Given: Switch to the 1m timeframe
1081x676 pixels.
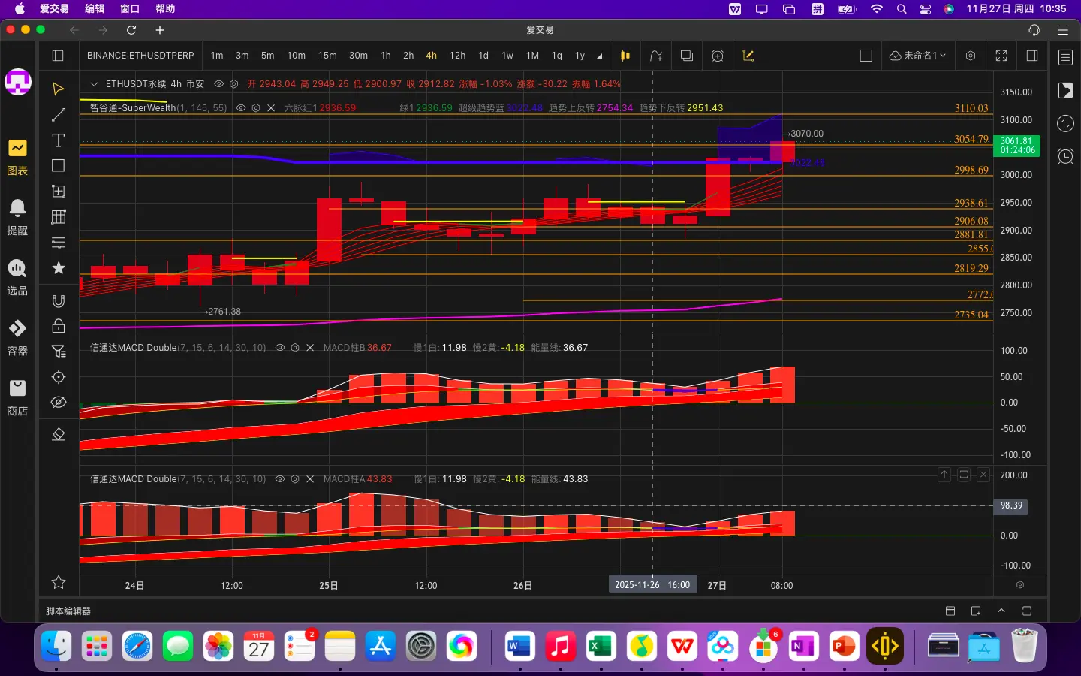Looking at the screenshot, I should pos(217,56).
